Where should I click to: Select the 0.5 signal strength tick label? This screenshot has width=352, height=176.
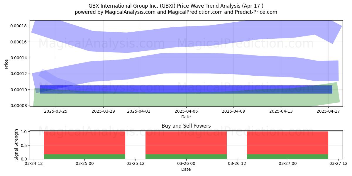(x=24, y=145)
